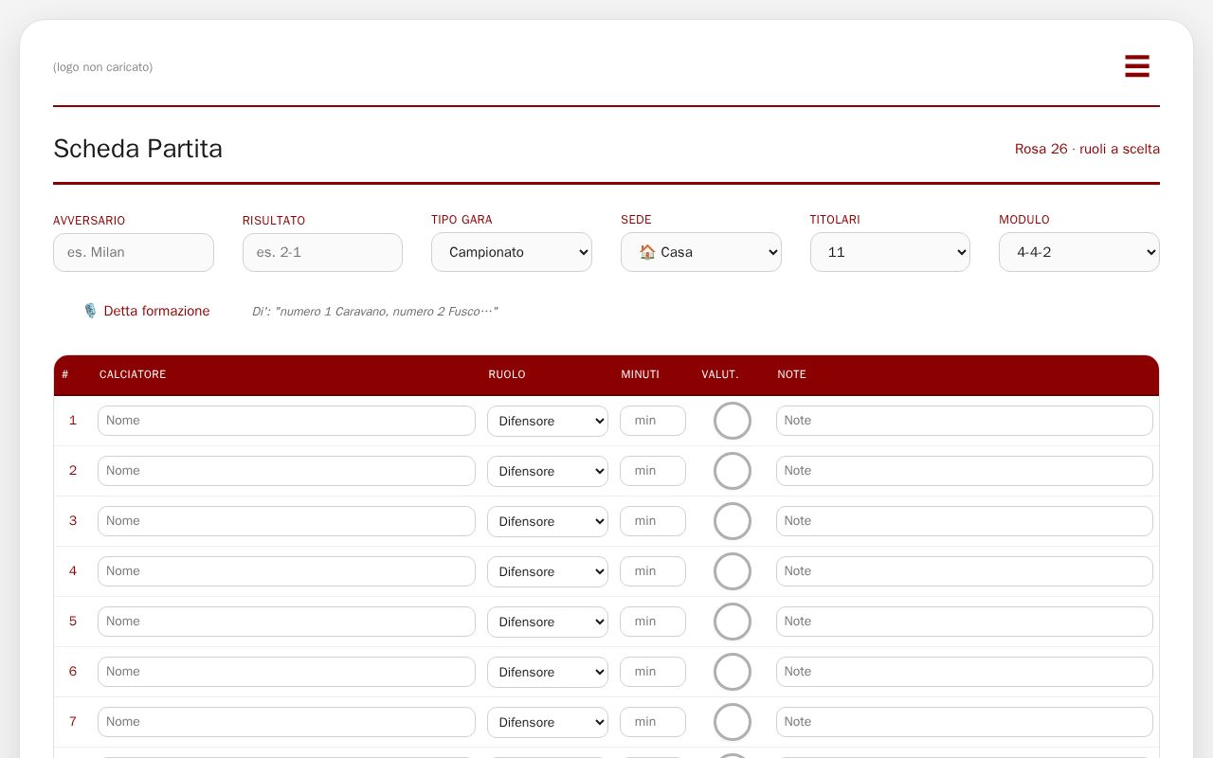Open the role dropdown for player 2
The height and width of the screenshot is (758, 1213).
click(x=548, y=471)
